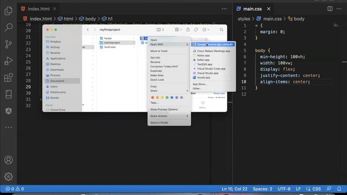
Task: Click Finder Edit Tags toolbar button
Action: pos(196,30)
